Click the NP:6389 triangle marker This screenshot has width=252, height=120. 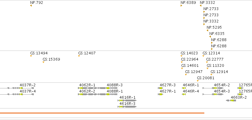[x=182, y=6]
